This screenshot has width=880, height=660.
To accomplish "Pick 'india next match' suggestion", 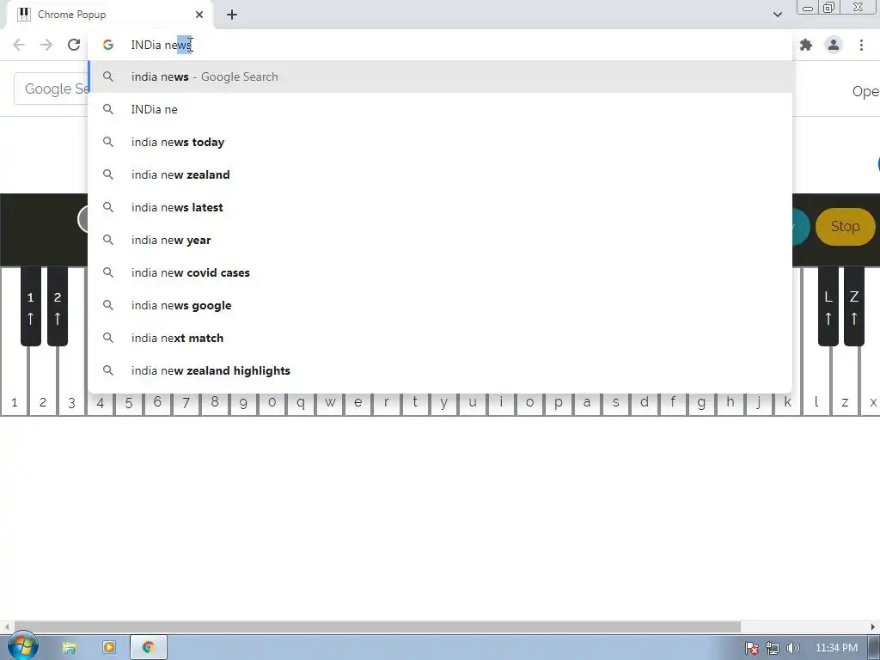I will point(441,337).
